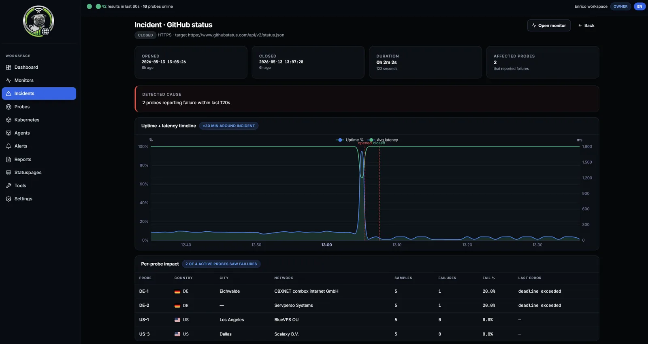This screenshot has width=648, height=344.
Task: Click the Alerts bell icon
Action: tap(9, 146)
